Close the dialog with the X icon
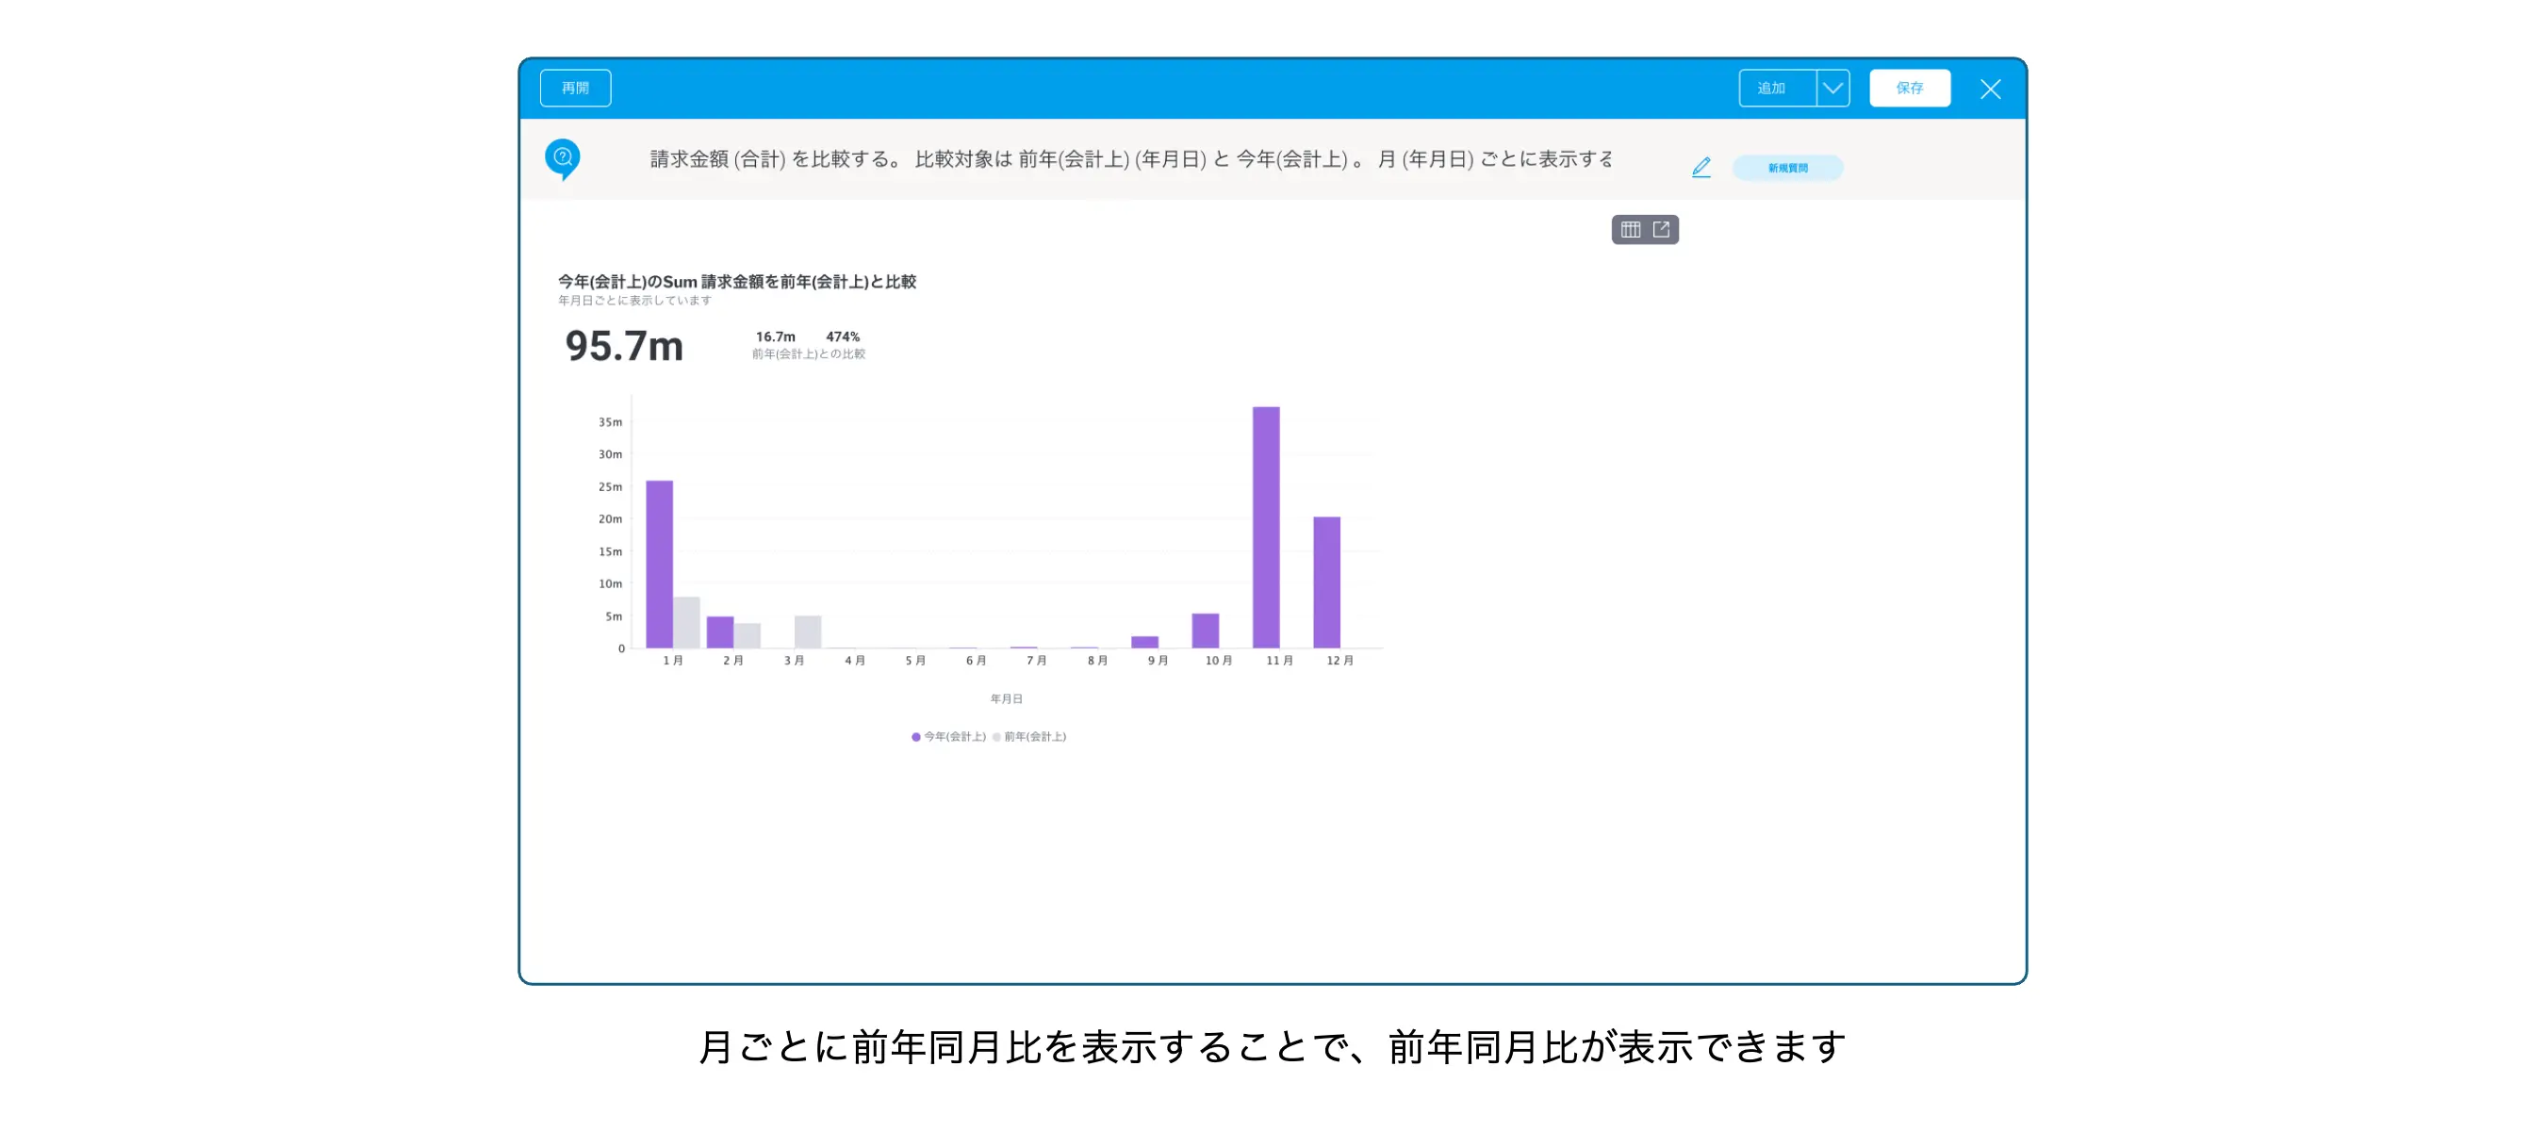Viewport: 2547px width, 1148px height. click(x=1989, y=89)
